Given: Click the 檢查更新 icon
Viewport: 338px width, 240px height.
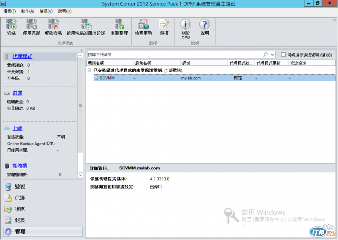Looking at the screenshot, I should (143, 24).
